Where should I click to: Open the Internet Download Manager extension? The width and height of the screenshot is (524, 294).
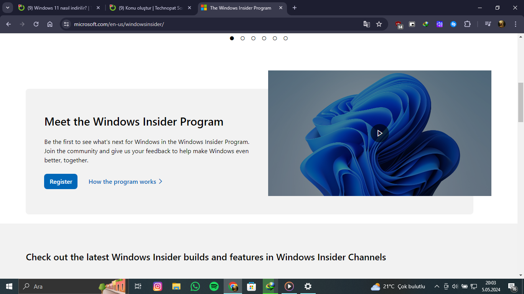[x=426, y=24]
